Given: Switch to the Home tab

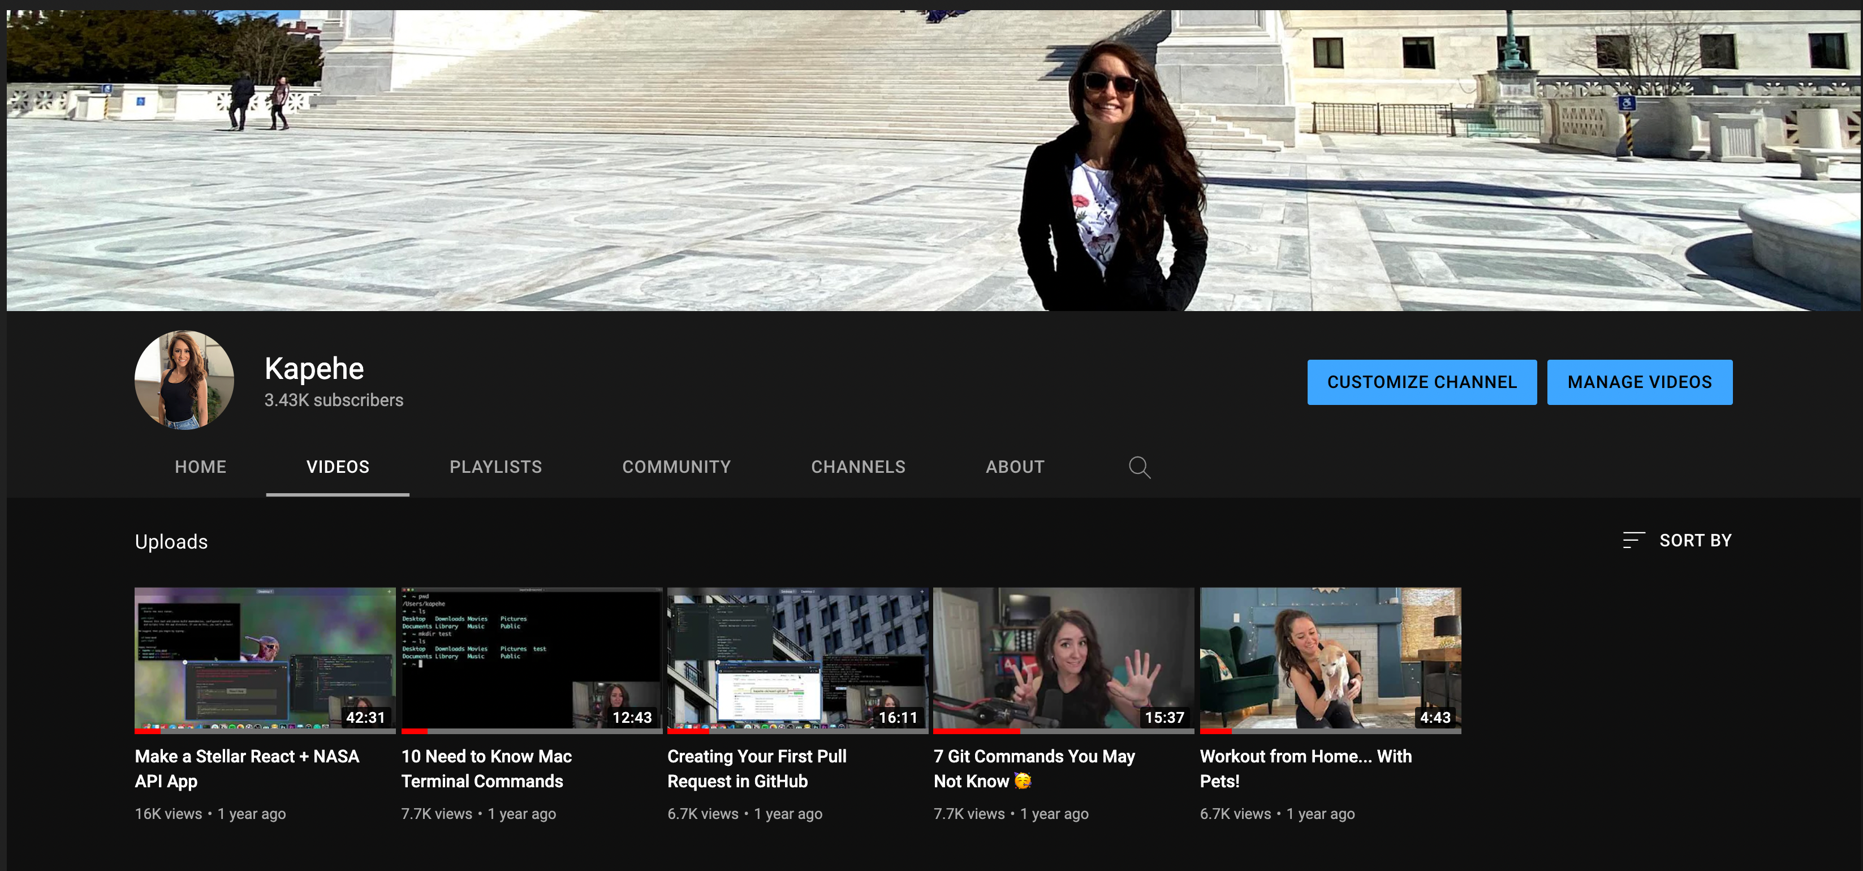Looking at the screenshot, I should (x=200, y=467).
